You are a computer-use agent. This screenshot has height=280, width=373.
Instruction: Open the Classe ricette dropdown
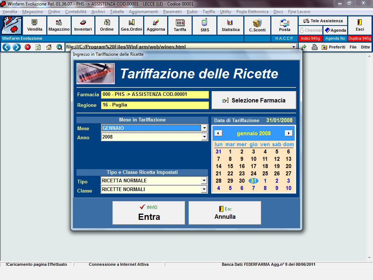coord(204,190)
